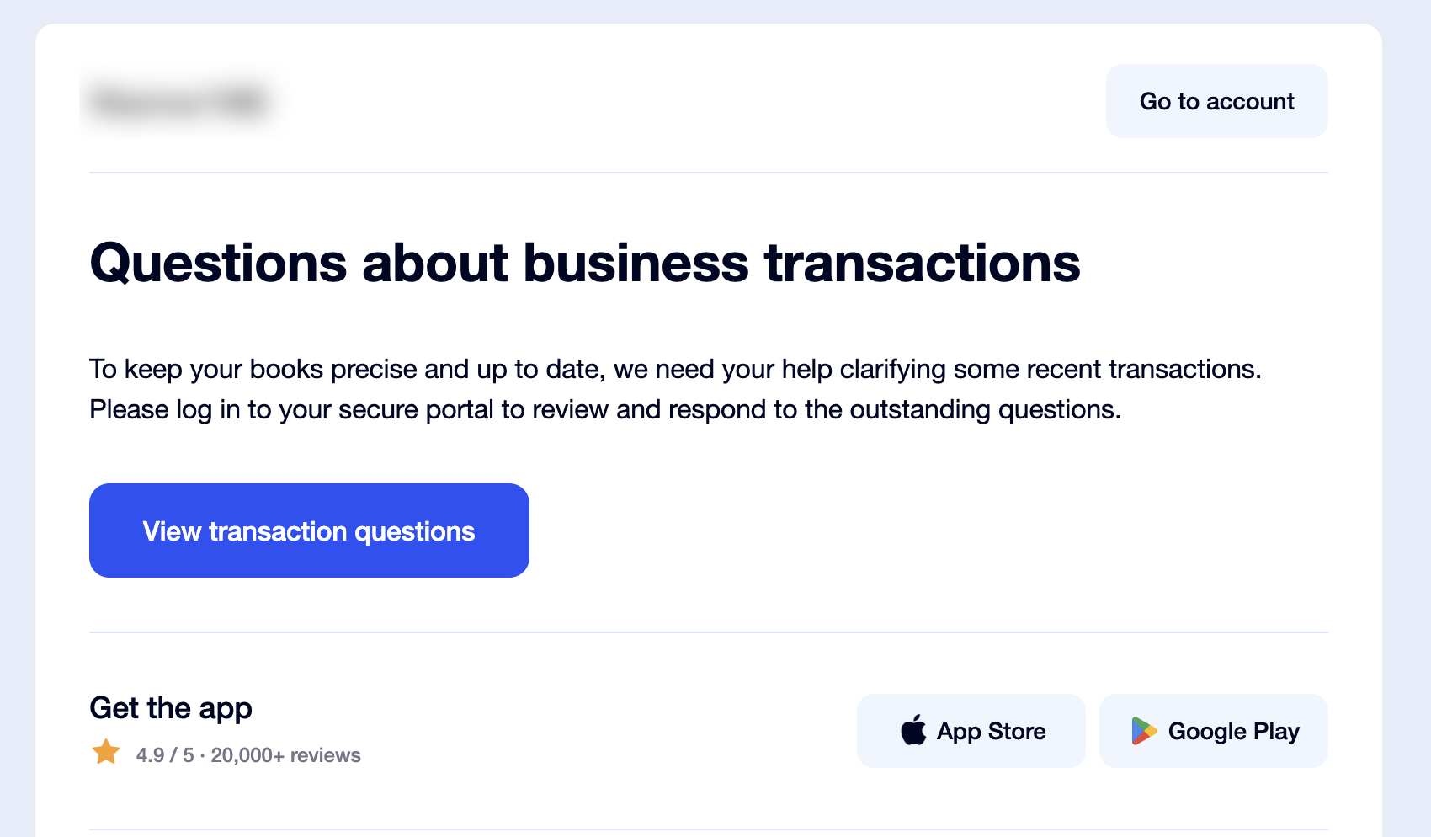Viewport: 1431px width, 837px height.
Task: Click the "Get the app" heading
Action: (x=171, y=708)
